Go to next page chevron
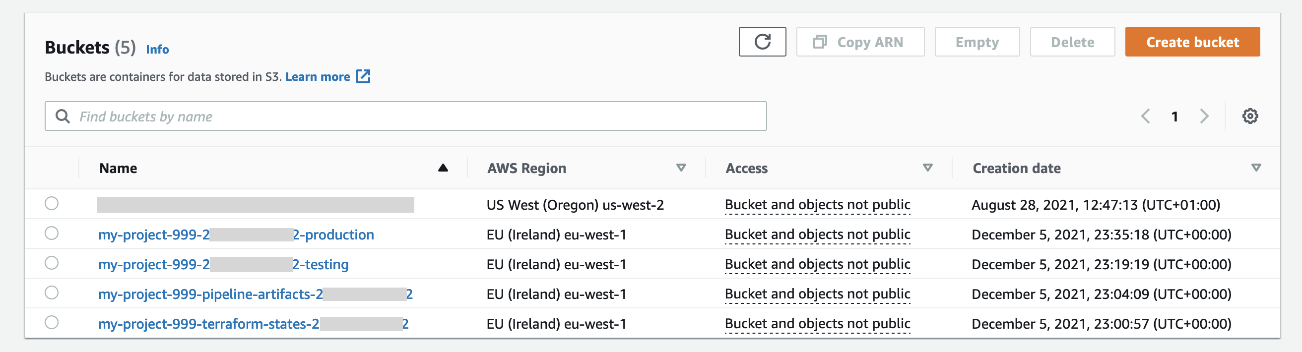Screen dimensions: 1302x352 coord(1204,116)
